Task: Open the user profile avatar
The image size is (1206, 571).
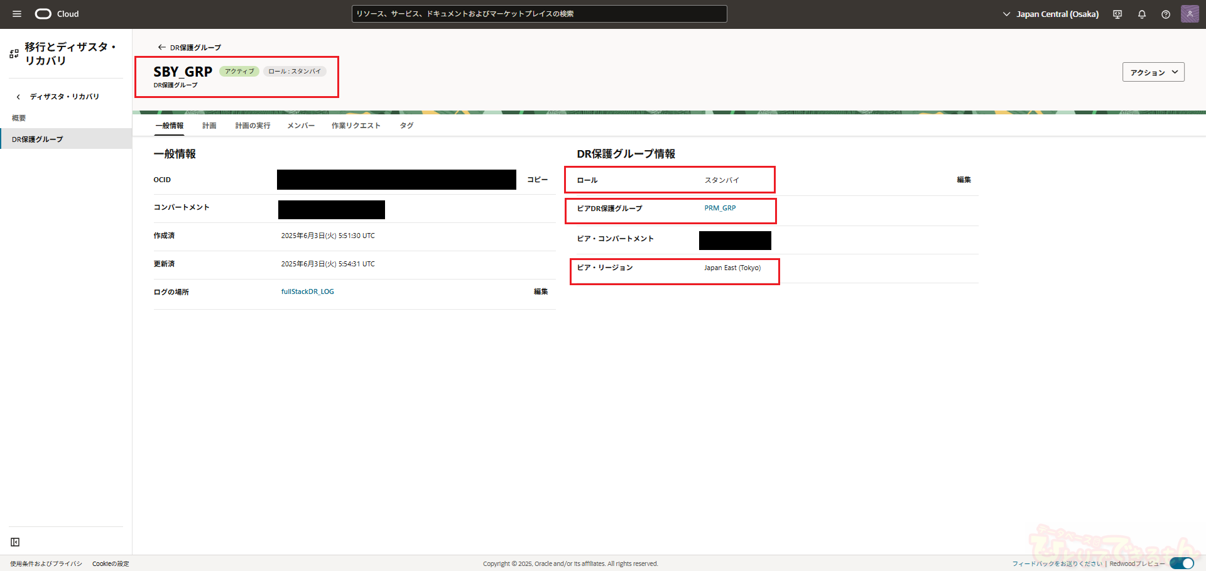Action: click(1190, 14)
